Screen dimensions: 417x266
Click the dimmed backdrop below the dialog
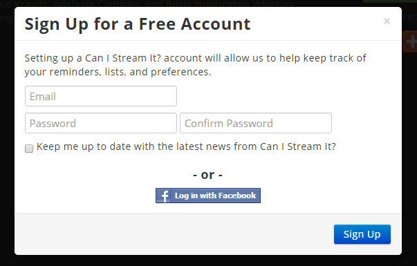point(208,260)
